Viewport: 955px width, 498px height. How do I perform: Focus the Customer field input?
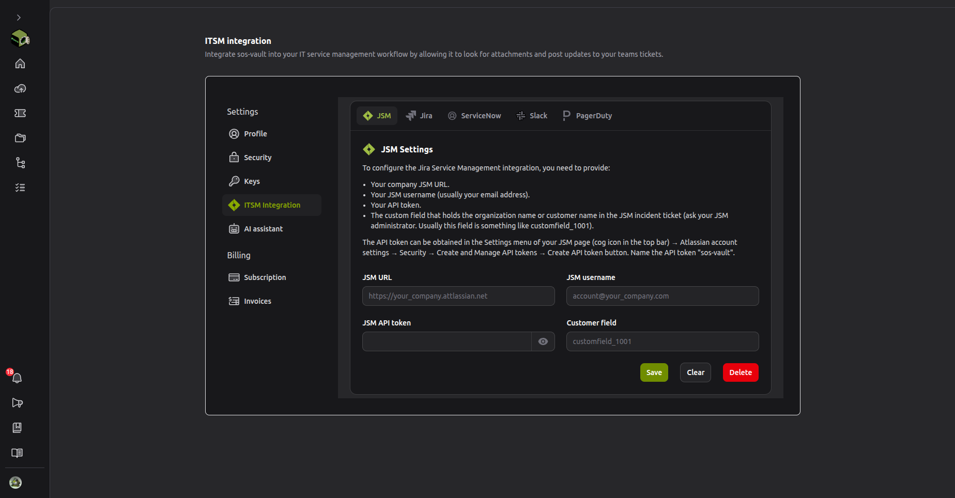(x=663, y=341)
